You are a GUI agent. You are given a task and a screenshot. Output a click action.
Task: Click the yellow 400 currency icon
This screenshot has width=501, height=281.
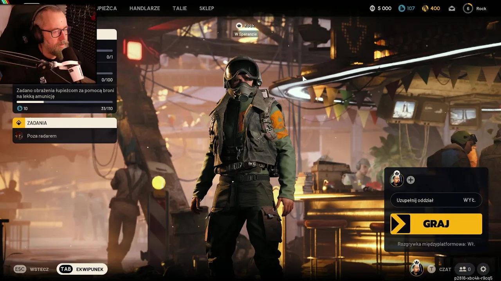click(425, 8)
